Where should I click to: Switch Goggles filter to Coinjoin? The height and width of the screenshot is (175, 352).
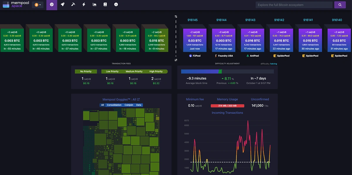[129, 105]
